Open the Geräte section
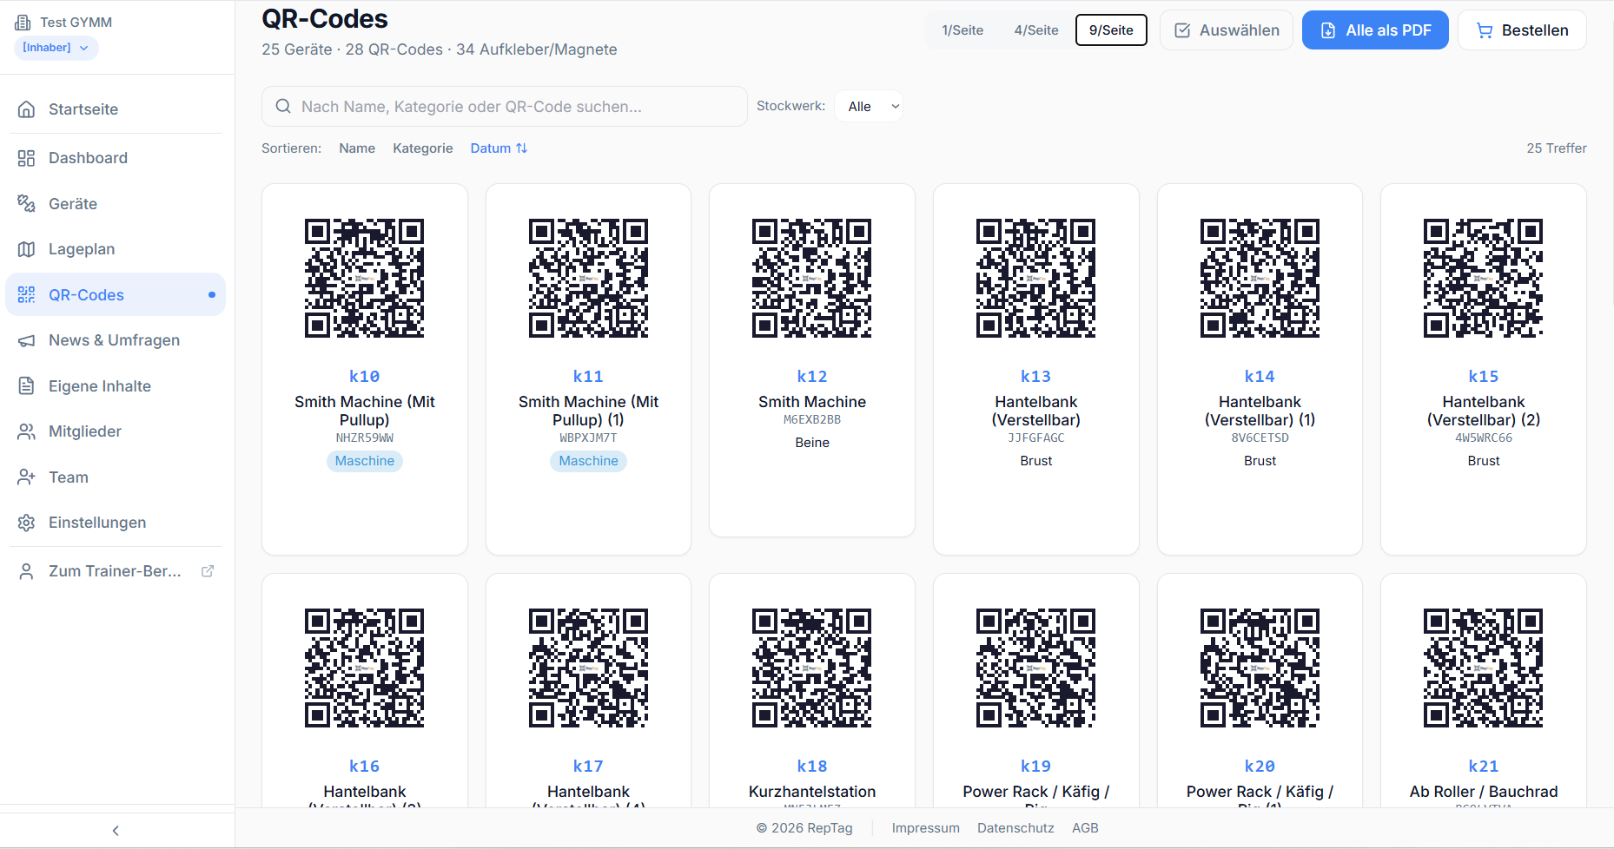The image size is (1614, 849). 116,204
